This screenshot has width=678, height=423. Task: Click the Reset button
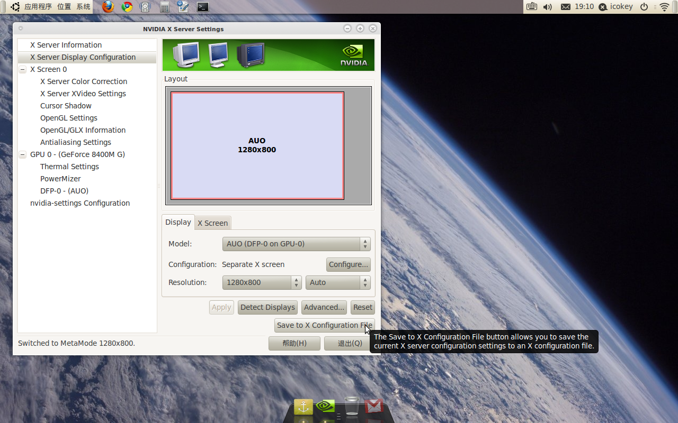click(x=363, y=307)
